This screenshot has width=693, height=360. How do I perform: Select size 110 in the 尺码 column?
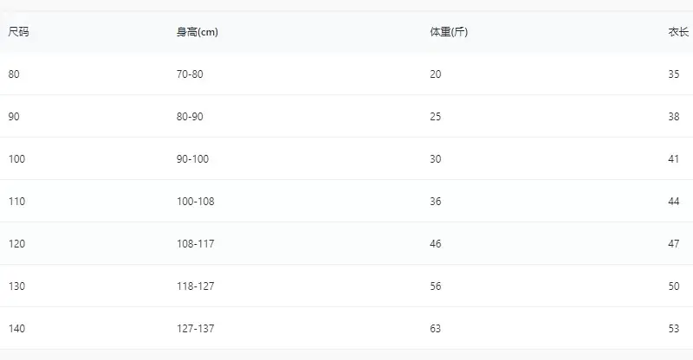16,202
